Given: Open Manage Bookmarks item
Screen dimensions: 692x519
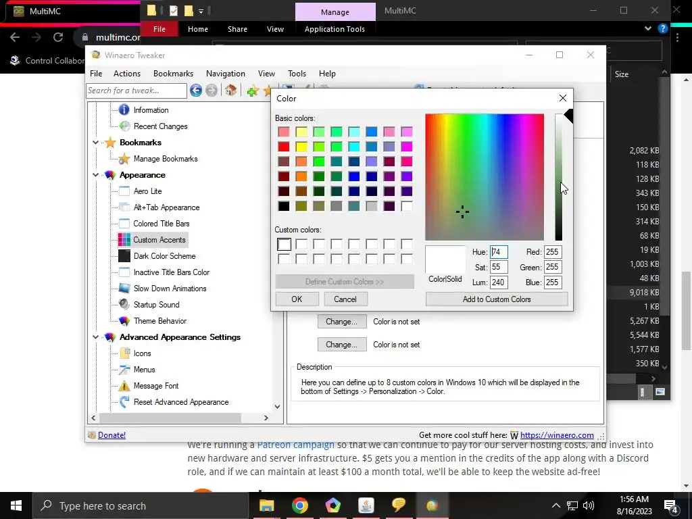Looking at the screenshot, I should 166,159.
